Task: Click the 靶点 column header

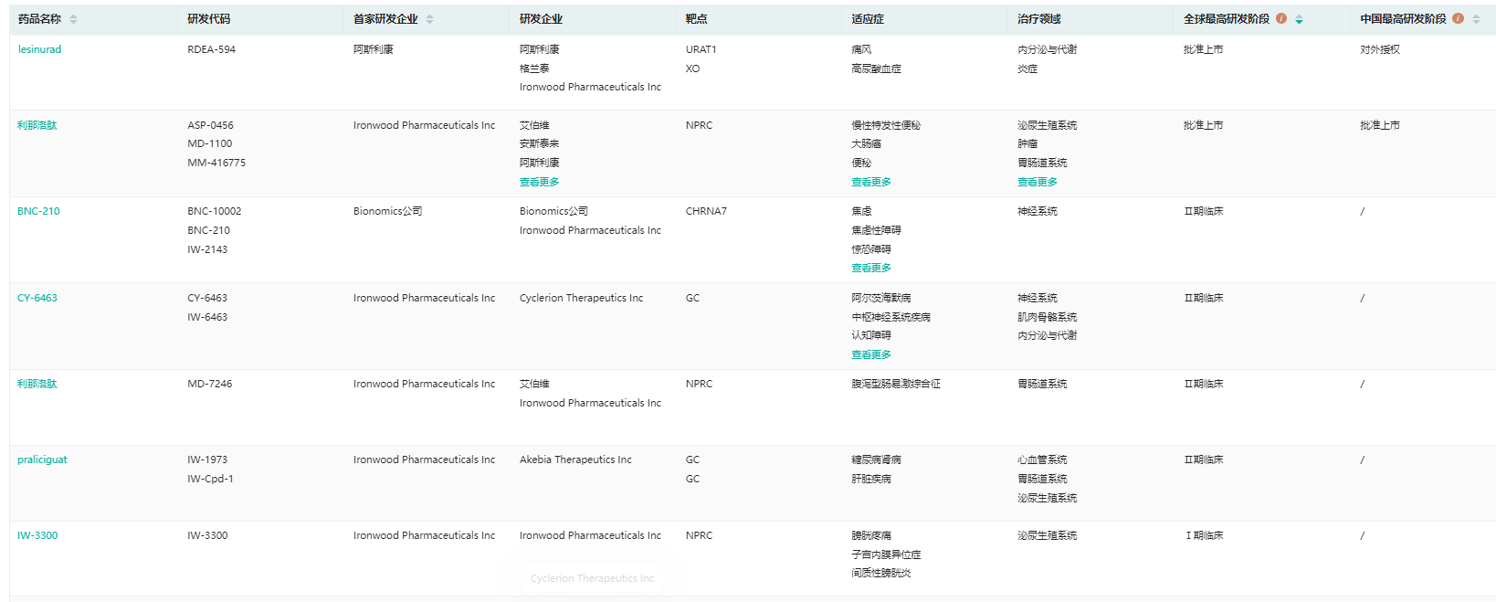Action: pos(696,19)
